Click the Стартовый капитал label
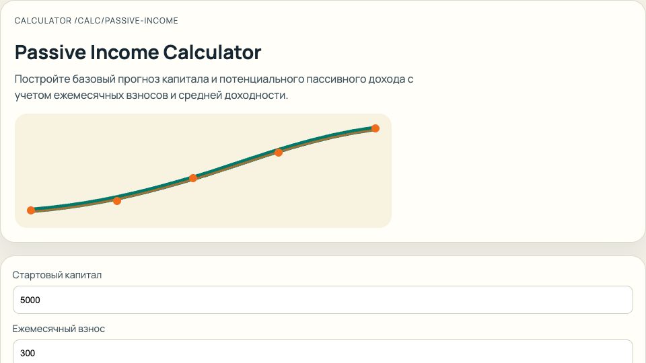The height and width of the screenshot is (363, 646). pos(57,275)
